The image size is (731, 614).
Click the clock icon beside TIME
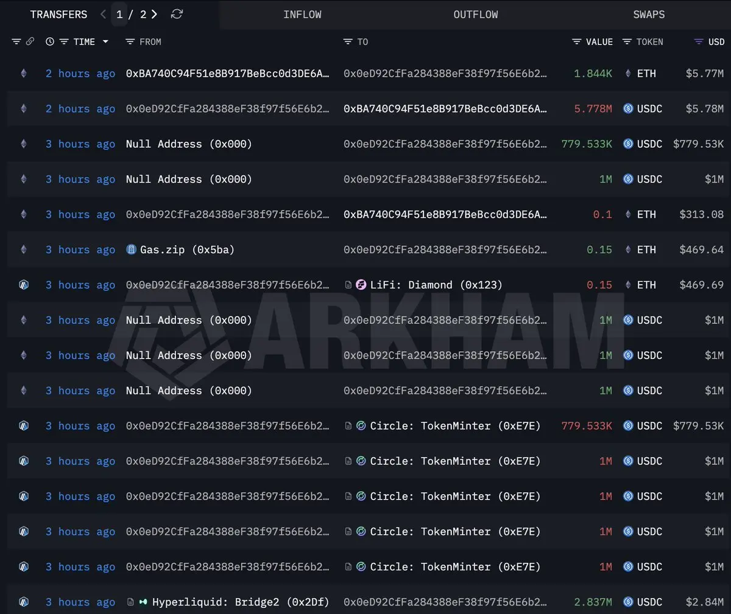tap(50, 41)
